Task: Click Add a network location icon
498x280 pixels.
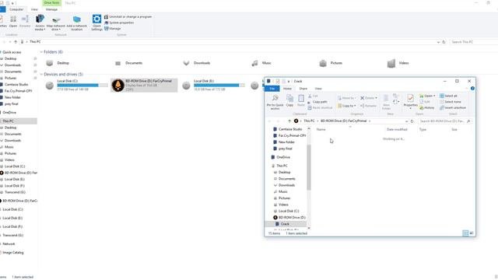Action: pyautogui.click(x=76, y=19)
